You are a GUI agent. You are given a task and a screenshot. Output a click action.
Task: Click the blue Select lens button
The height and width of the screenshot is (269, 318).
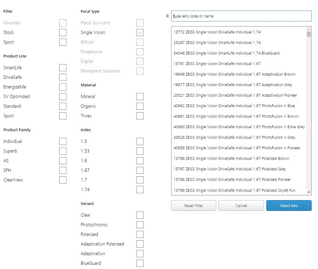point(289,206)
